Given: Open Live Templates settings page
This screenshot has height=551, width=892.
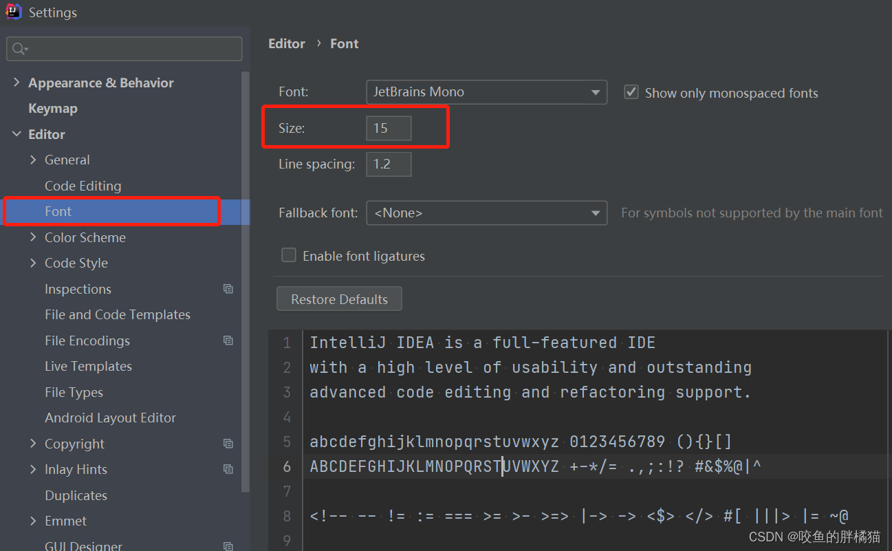Looking at the screenshot, I should pyautogui.click(x=88, y=366).
